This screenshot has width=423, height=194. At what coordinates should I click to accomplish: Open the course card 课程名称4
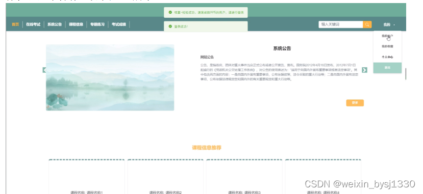click(323, 177)
